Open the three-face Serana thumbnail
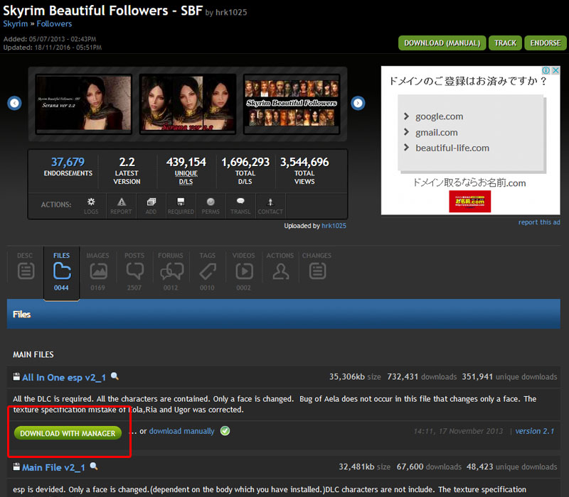The height and width of the screenshot is (497, 569). [188, 104]
